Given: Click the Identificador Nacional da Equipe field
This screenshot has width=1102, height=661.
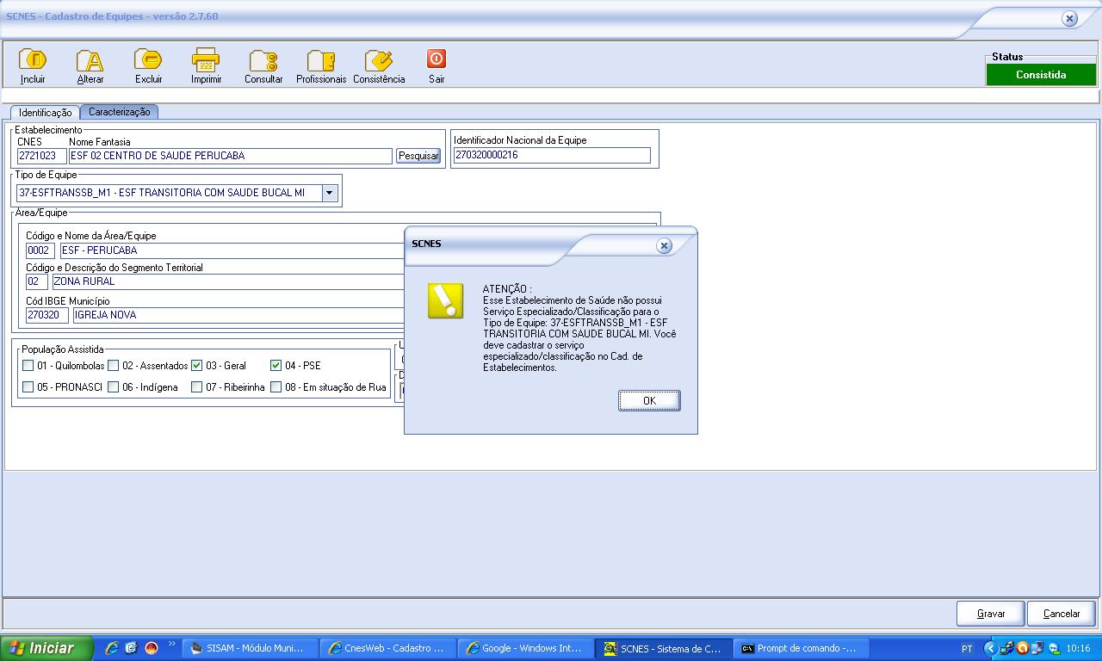Looking at the screenshot, I should [552, 156].
